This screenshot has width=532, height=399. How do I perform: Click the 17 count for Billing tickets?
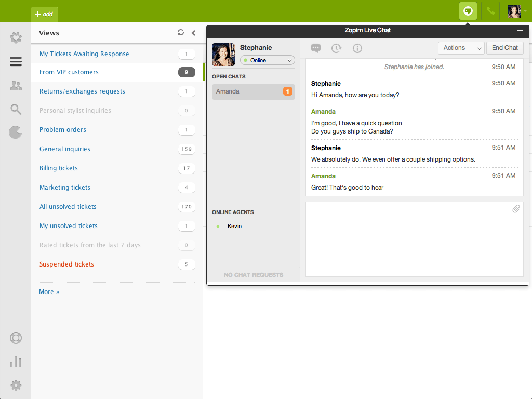tap(187, 168)
